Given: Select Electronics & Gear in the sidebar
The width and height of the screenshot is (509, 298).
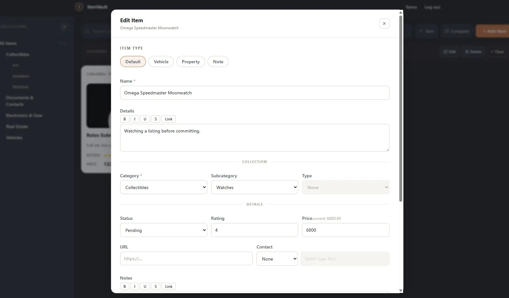Looking at the screenshot, I should pos(24,115).
